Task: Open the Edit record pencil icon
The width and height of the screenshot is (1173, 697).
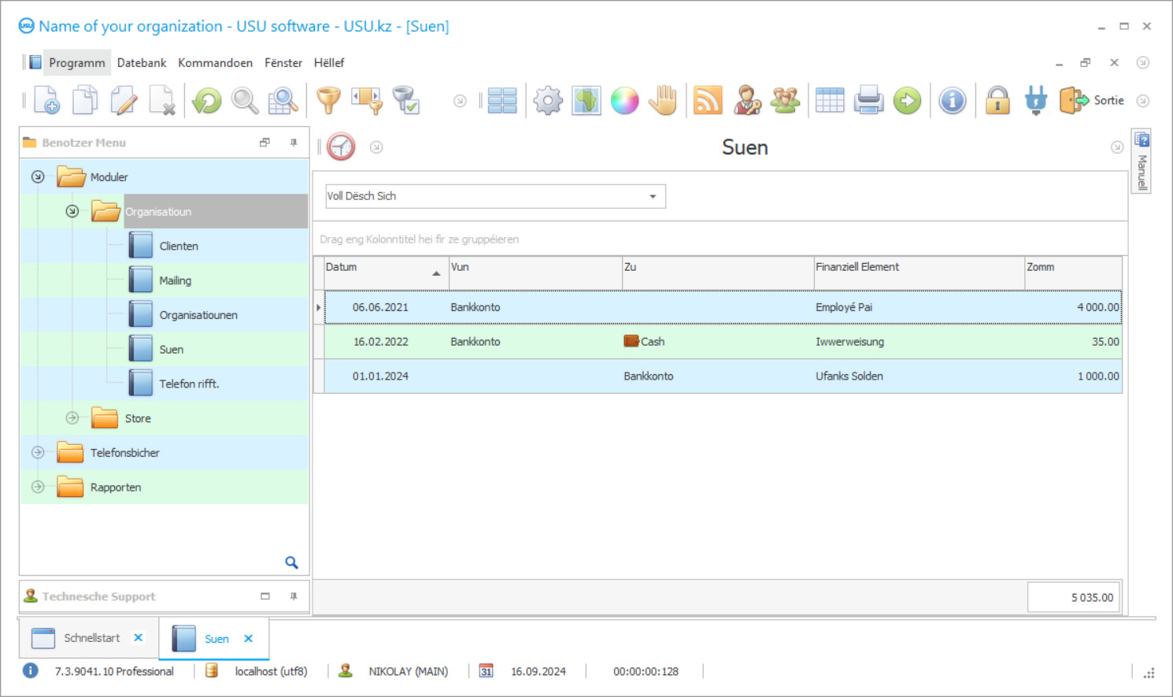Action: (x=124, y=100)
